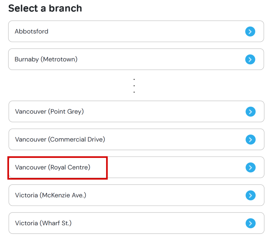The width and height of the screenshot is (272, 242).
Task: Click the arrow icon next to Victoria (Wharf St.)
Action: click(250, 223)
